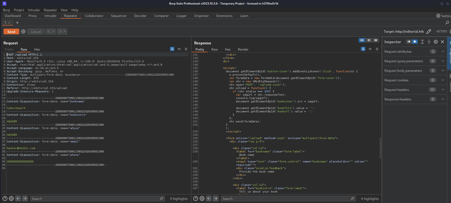Click help icon below Request editor
This screenshot has height=203, width=451.
point(5,199)
